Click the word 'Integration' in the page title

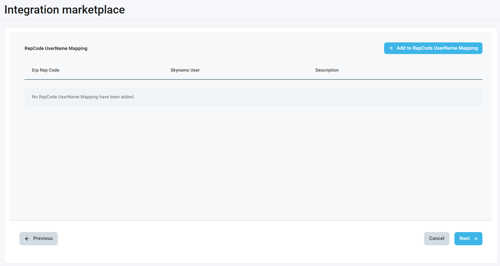tap(32, 10)
